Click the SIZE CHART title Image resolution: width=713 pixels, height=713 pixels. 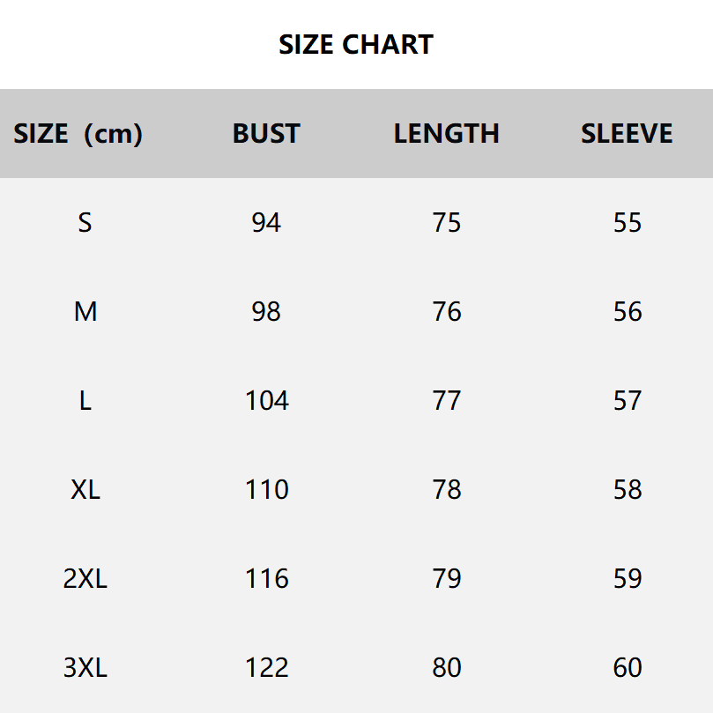tap(356, 44)
